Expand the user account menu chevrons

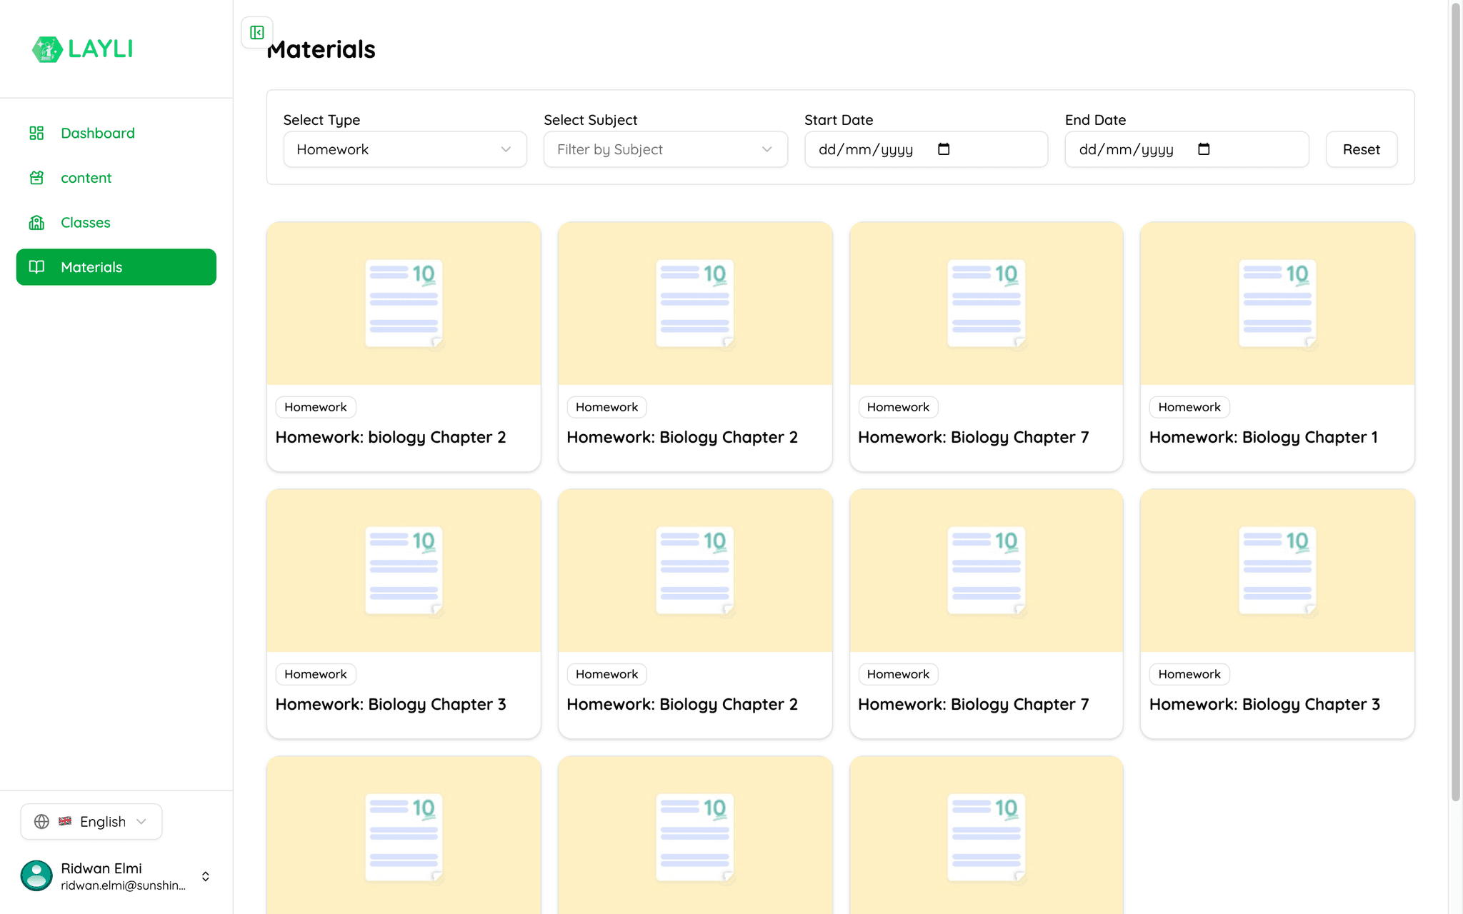[206, 876]
